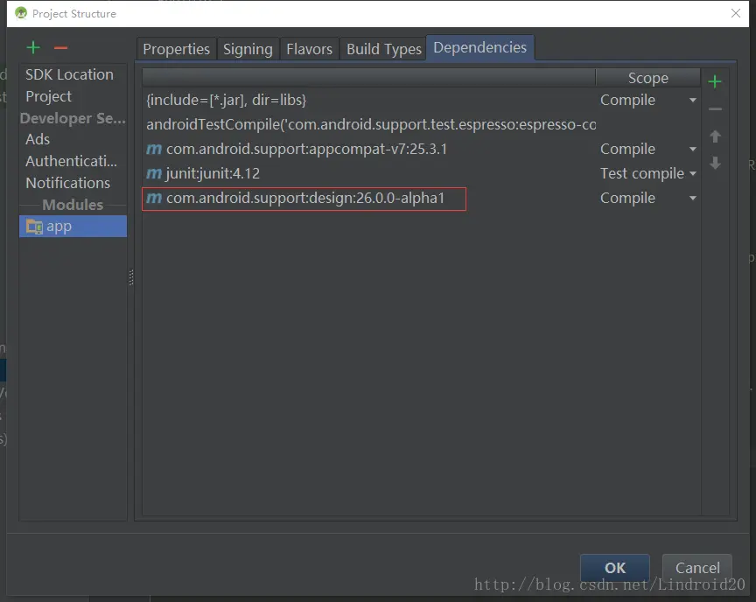Image resolution: width=756 pixels, height=602 pixels.
Task: Click the Maven icon beside appcompat-v7:25.3.1
Action: (x=154, y=149)
